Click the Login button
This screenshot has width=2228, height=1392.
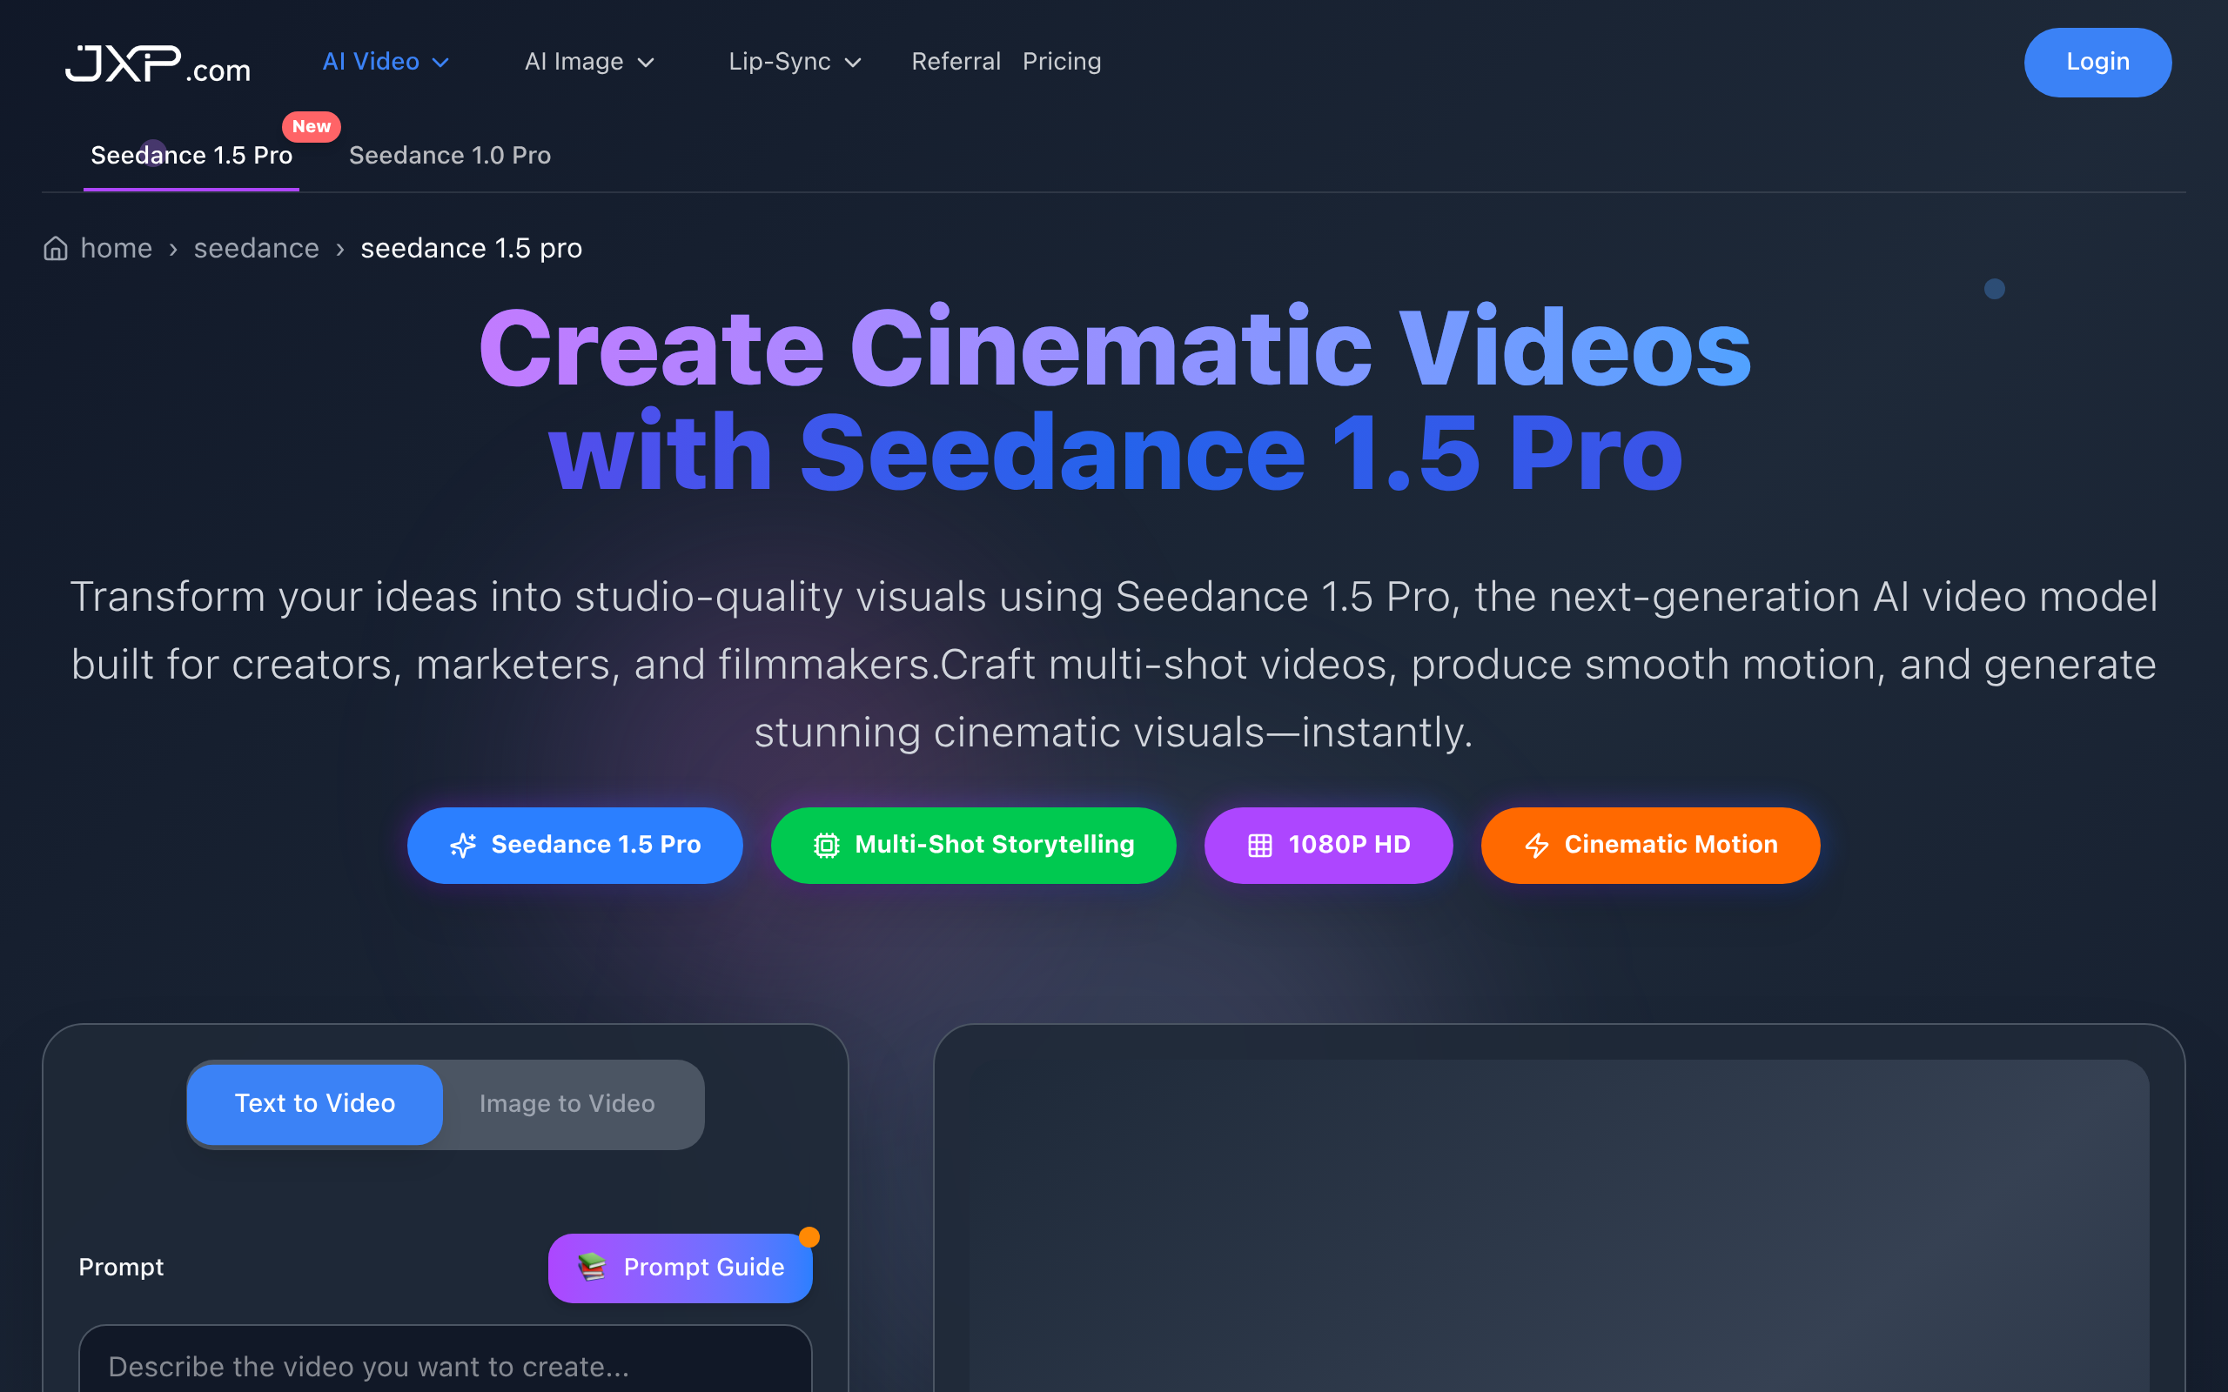tap(2097, 62)
